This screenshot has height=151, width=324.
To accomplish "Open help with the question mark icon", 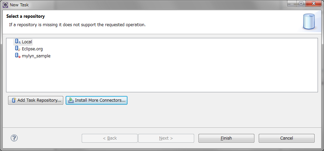I will point(14,138).
